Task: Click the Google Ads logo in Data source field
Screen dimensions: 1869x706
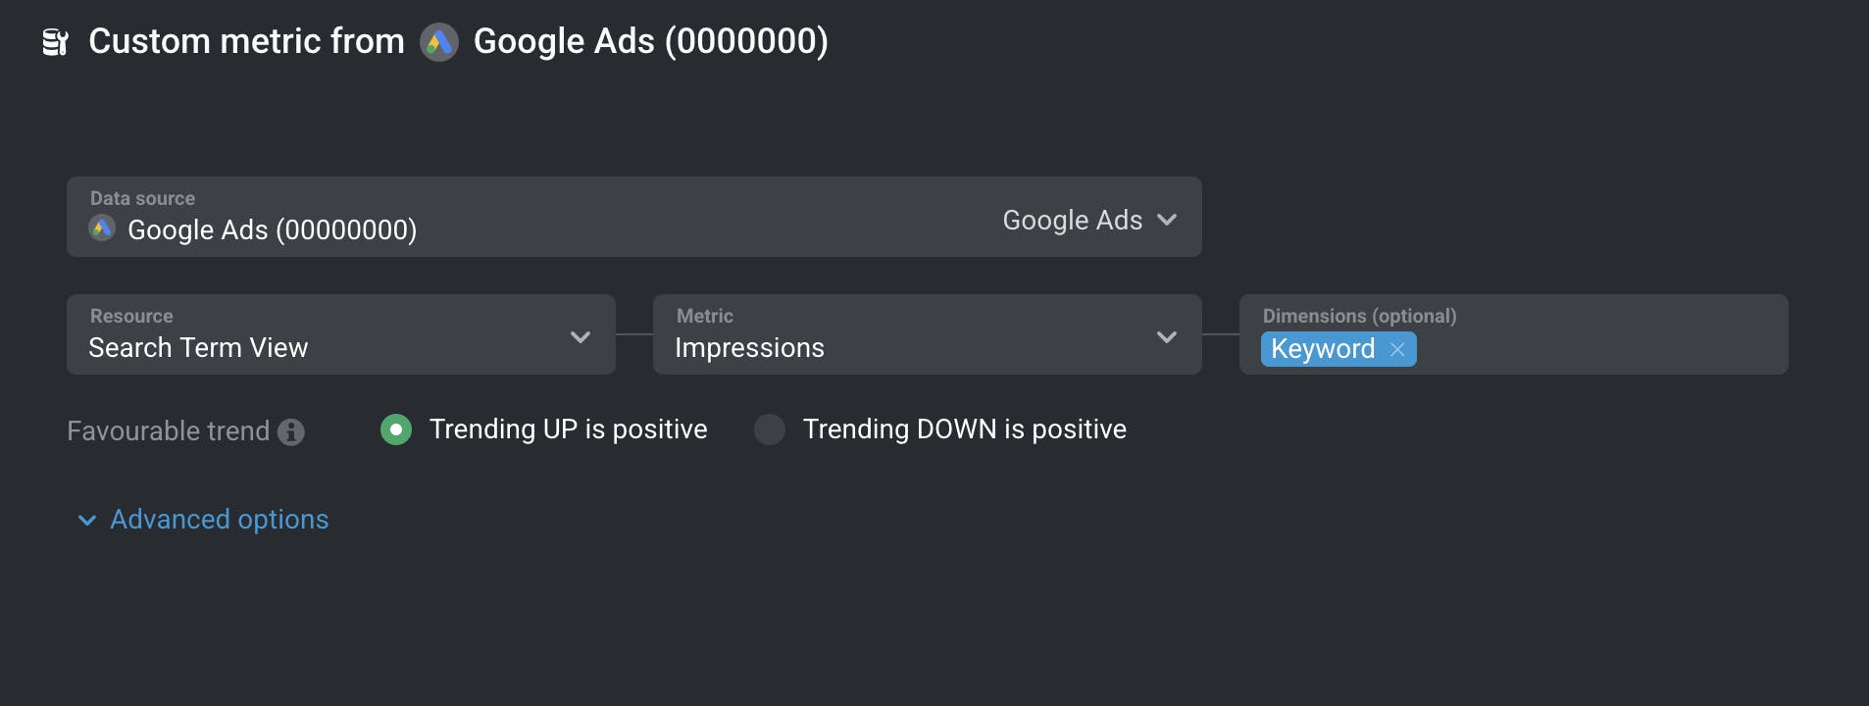Action: coord(102,228)
